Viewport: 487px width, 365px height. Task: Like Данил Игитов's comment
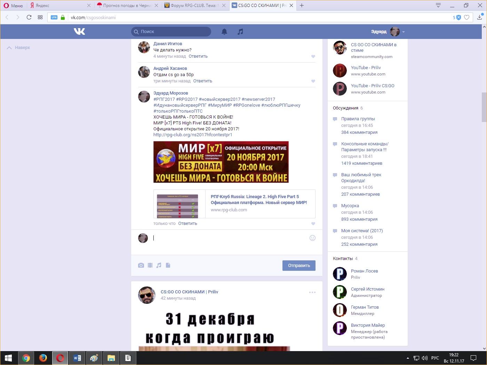313,56
